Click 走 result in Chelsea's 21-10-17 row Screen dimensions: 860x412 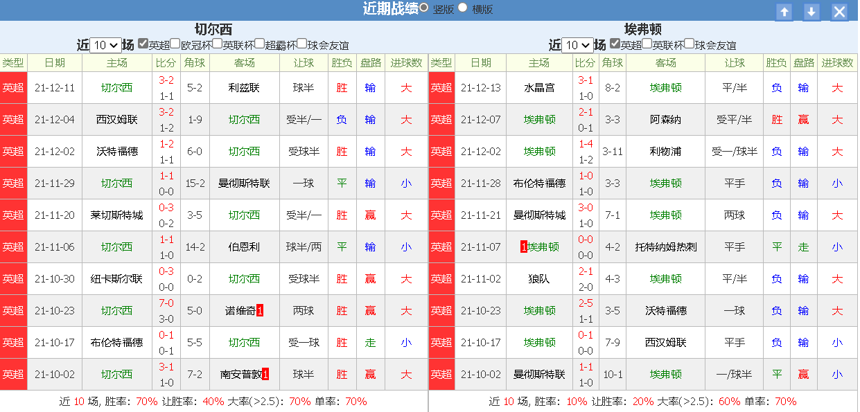click(x=370, y=343)
